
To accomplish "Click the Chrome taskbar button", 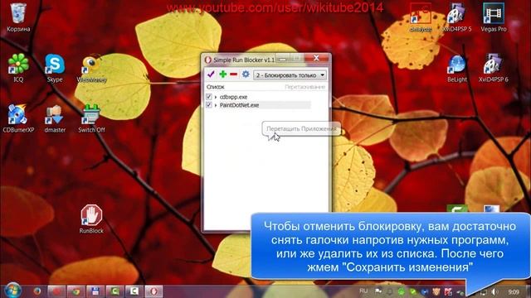I will (76, 291).
